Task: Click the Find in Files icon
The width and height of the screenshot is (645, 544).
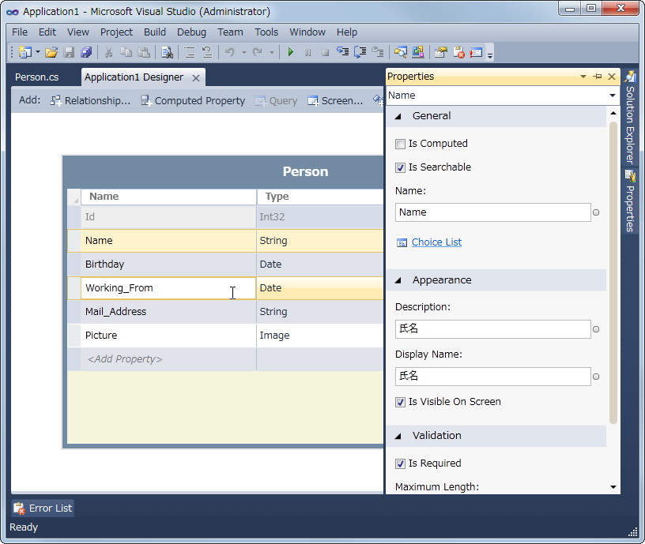Action: (167, 52)
